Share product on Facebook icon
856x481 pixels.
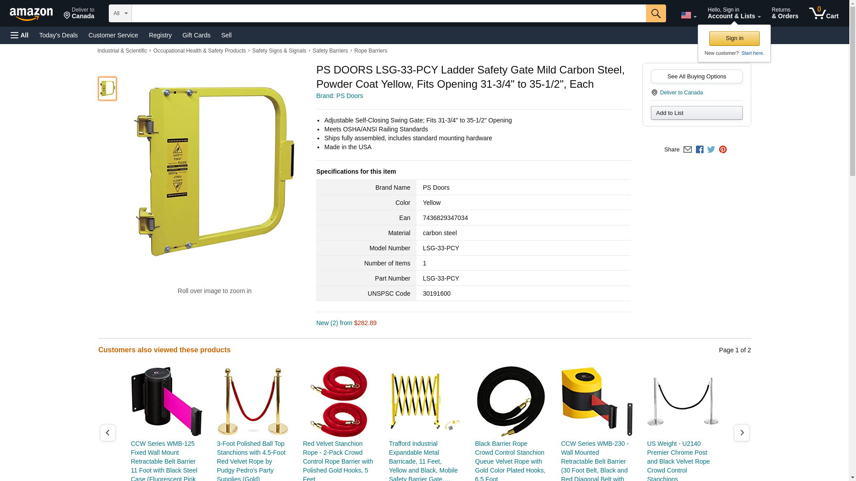coord(700,150)
